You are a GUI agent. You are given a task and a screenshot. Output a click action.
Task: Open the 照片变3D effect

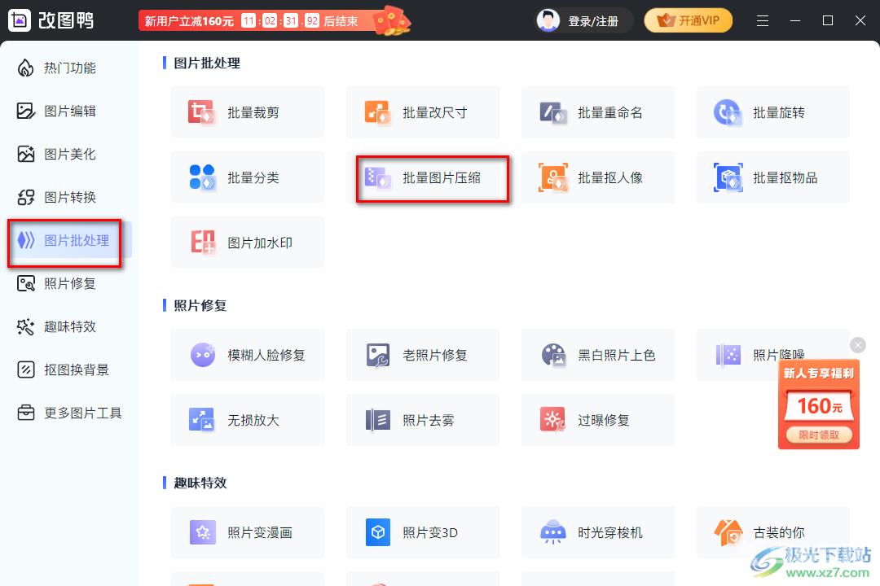423,532
